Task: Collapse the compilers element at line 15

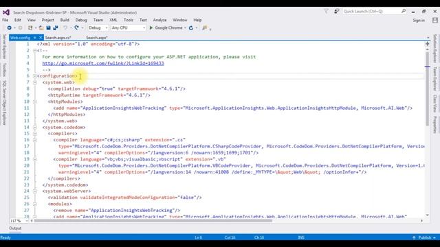Action: [x=35, y=134]
